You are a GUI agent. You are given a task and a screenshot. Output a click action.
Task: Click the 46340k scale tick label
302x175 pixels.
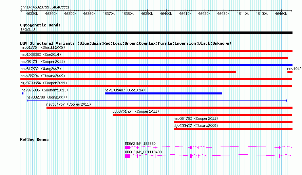[51, 14]
